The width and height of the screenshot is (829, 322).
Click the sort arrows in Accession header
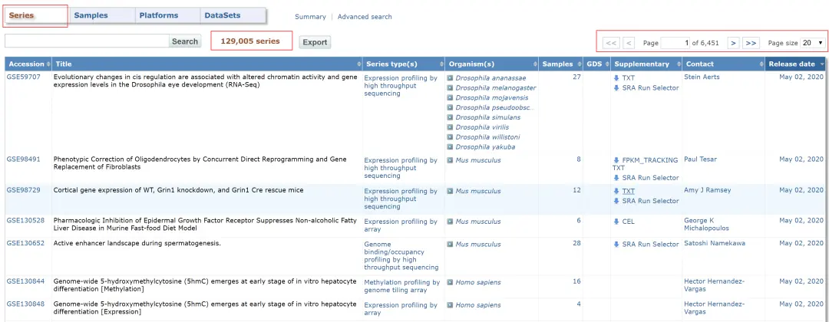tap(50, 64)
